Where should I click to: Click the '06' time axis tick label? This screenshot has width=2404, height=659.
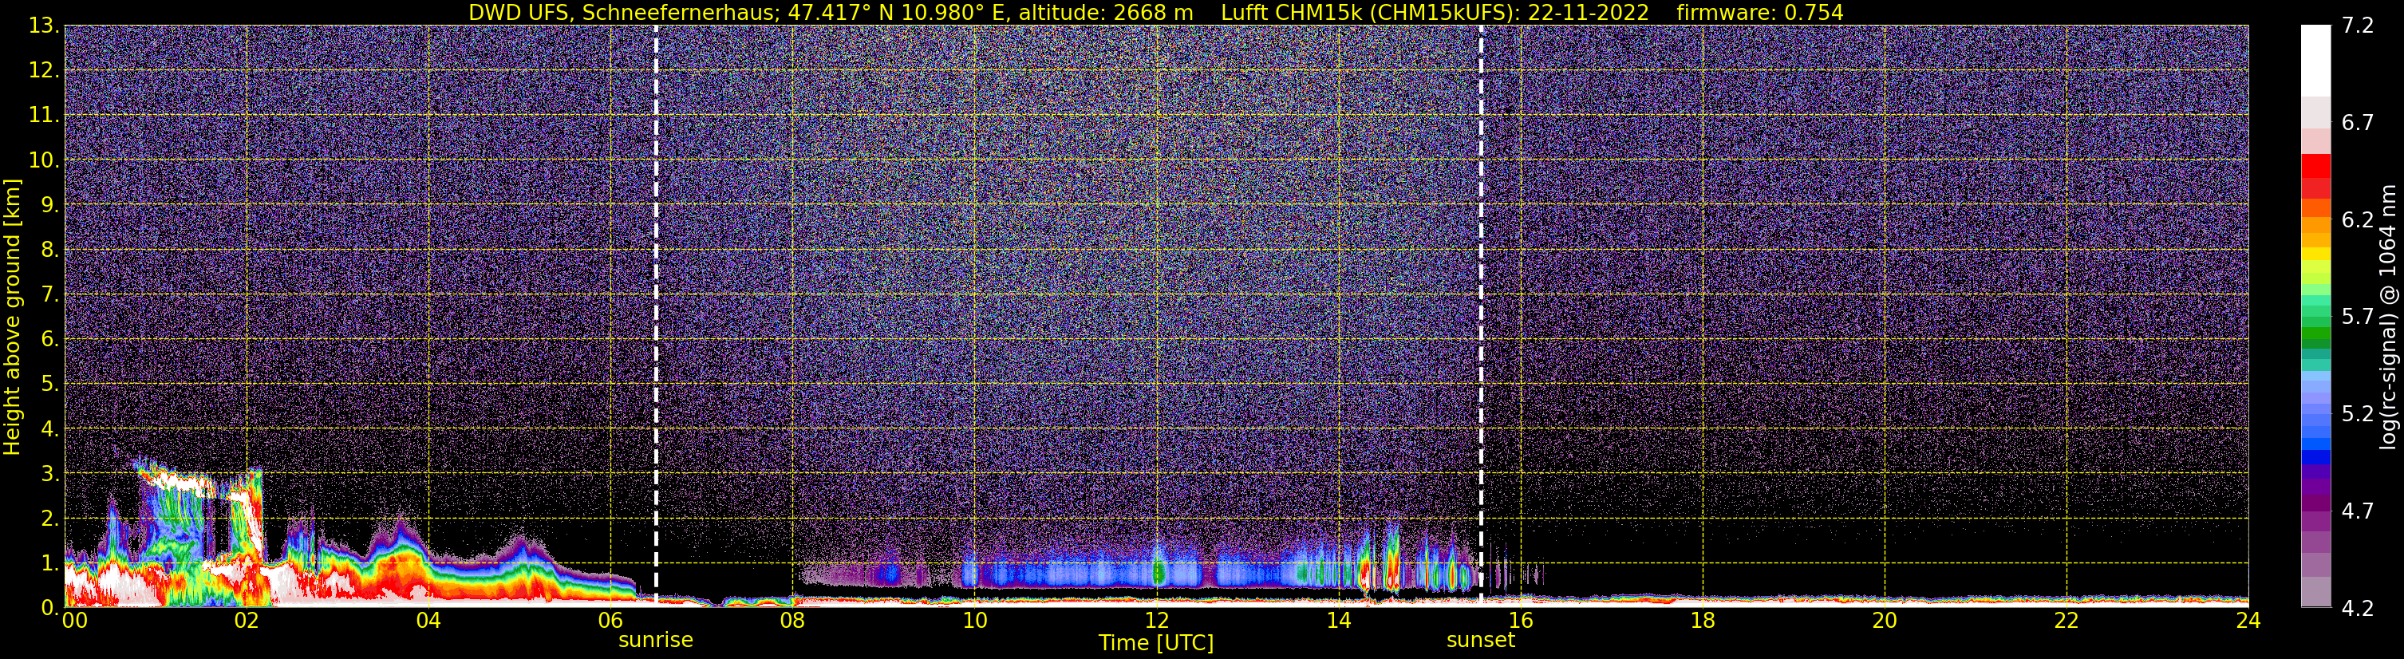click(x=610, y=620)
